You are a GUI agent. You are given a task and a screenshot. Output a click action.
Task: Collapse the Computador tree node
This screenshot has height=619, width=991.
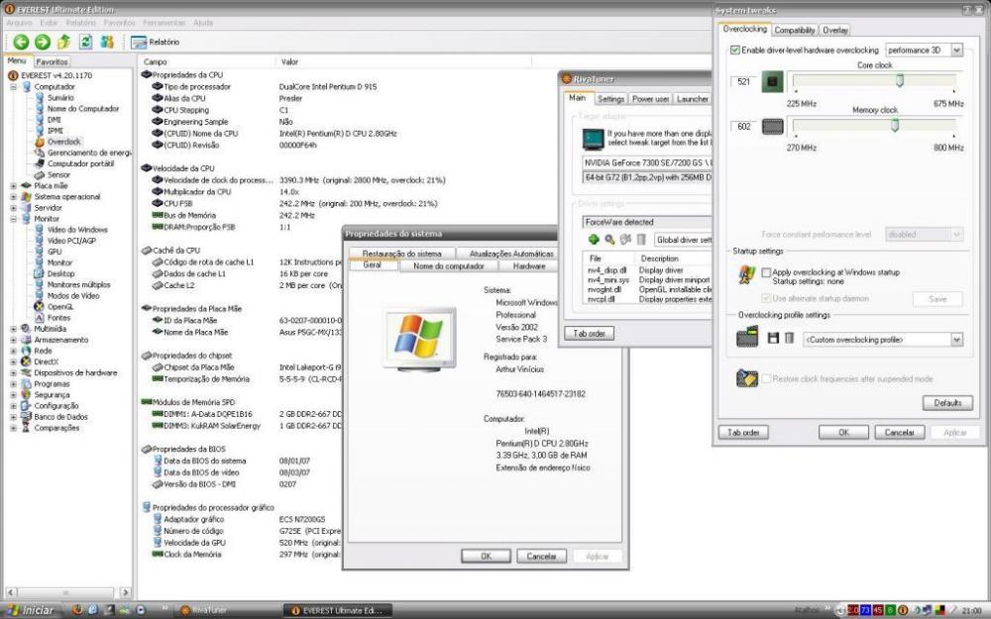click(x=14, y=86)
